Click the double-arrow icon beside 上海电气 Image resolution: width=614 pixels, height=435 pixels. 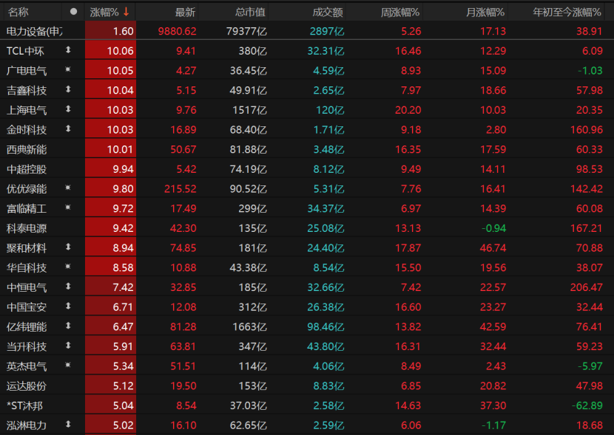(68, 109)
